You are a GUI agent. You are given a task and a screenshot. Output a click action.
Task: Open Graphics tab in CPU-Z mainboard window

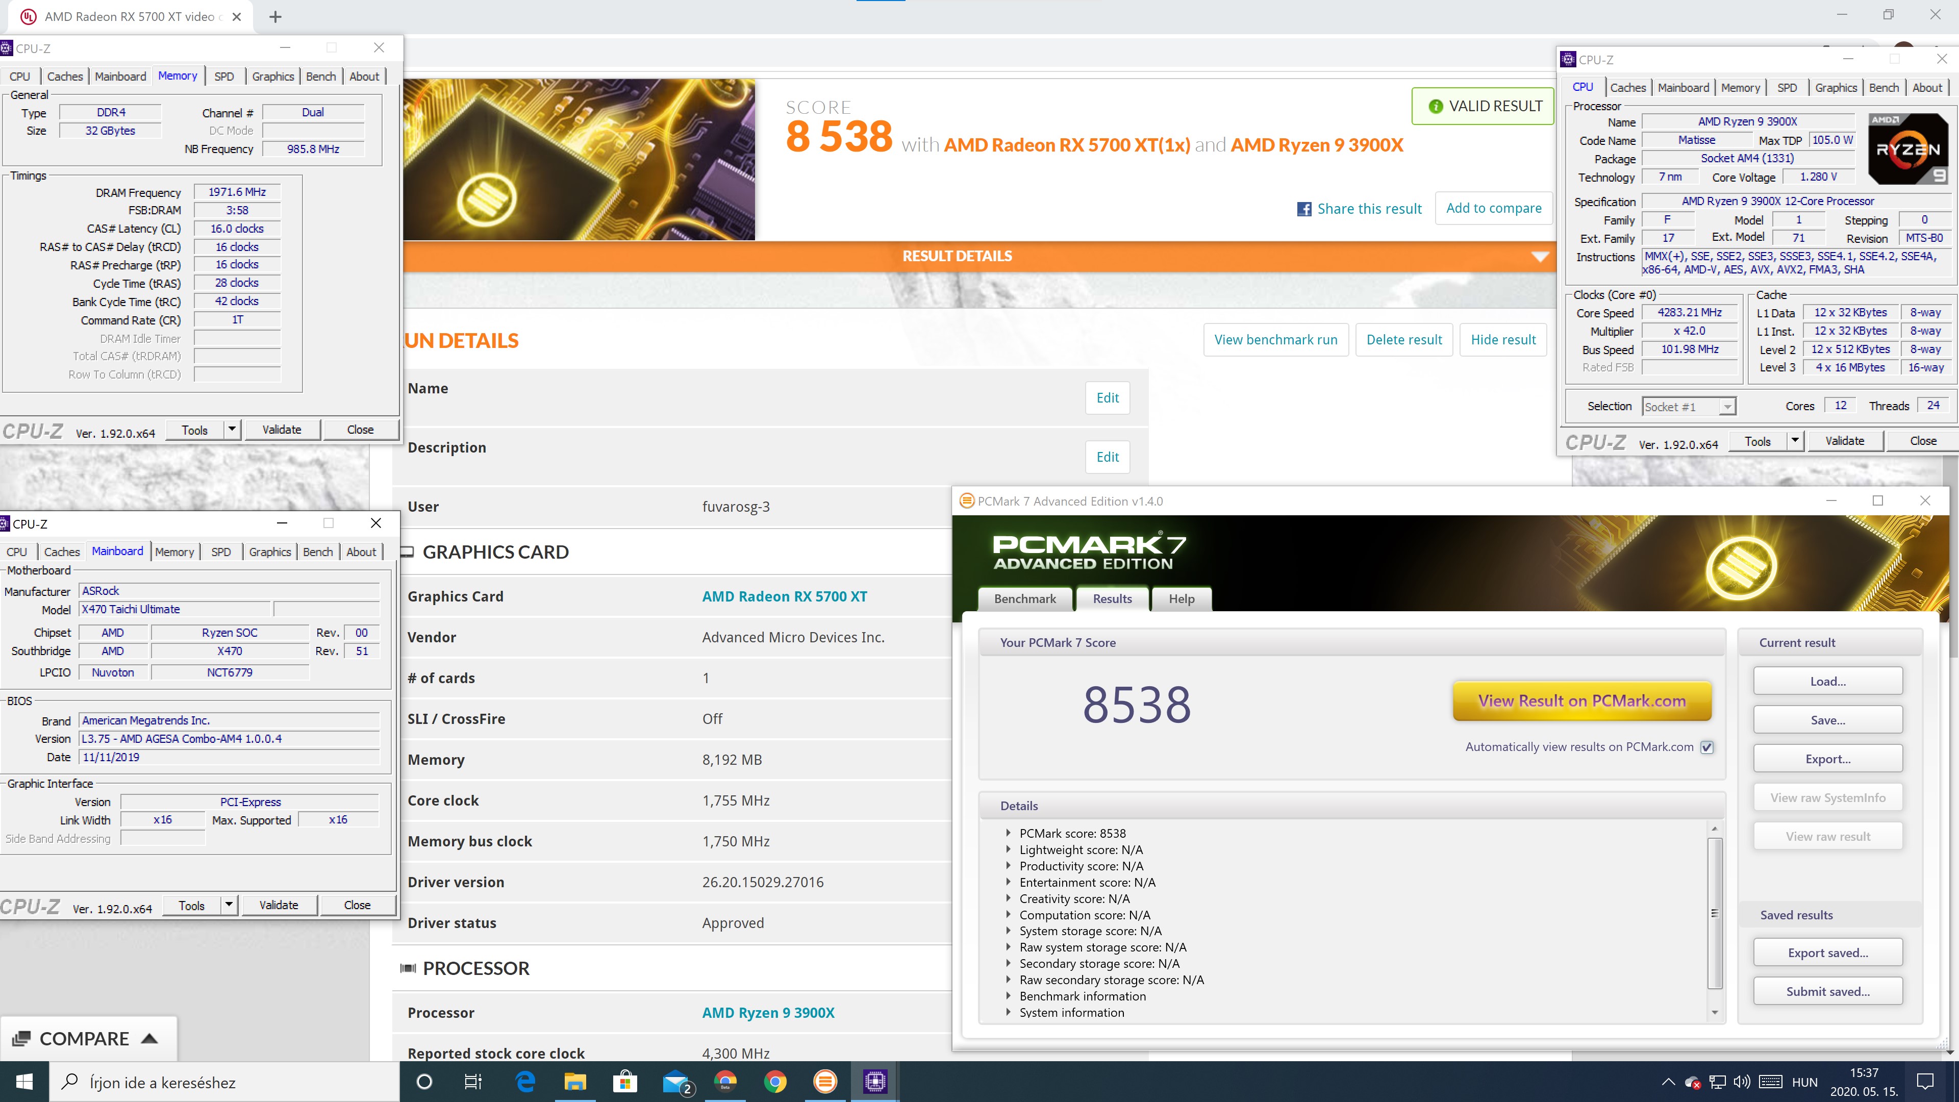coord(270,552)
